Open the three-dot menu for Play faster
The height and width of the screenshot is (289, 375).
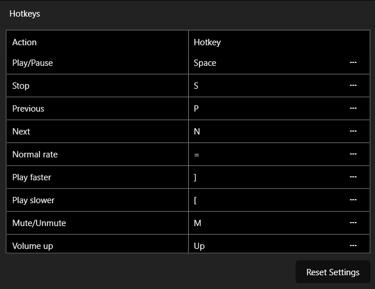click(x=353, y=177)
